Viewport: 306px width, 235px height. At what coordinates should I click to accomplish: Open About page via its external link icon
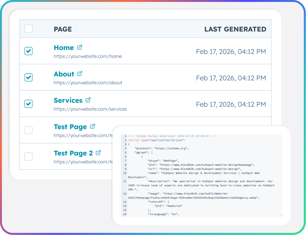point(80,73)
